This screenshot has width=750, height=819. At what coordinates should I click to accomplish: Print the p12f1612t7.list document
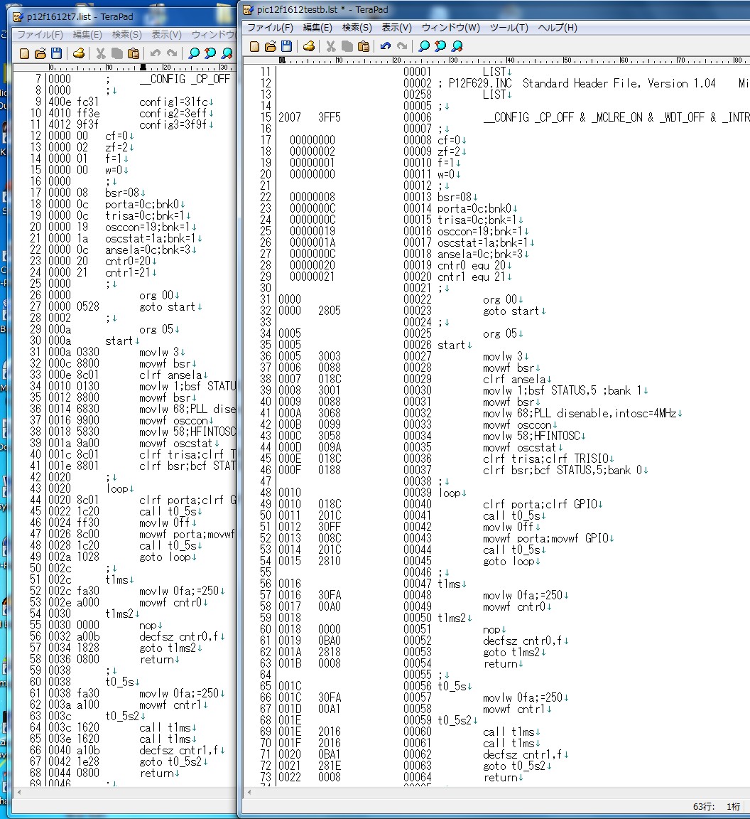[x=79, y=53]
